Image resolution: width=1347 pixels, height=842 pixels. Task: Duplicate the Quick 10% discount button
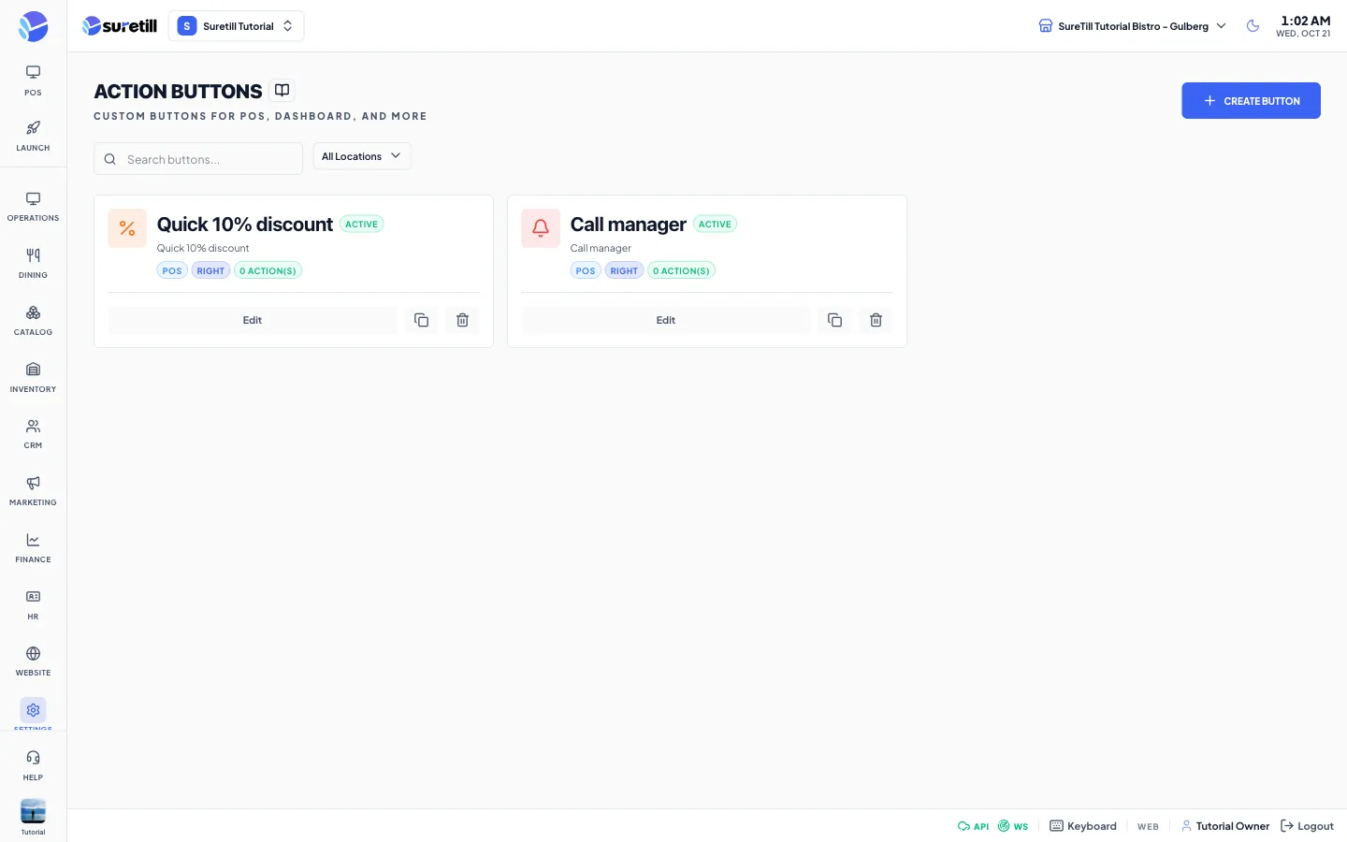[421, 320]
